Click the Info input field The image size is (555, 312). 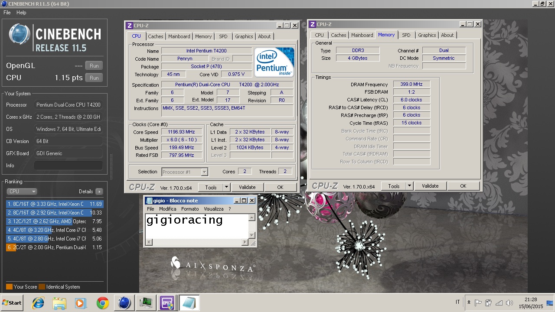[x=69, y=166]
